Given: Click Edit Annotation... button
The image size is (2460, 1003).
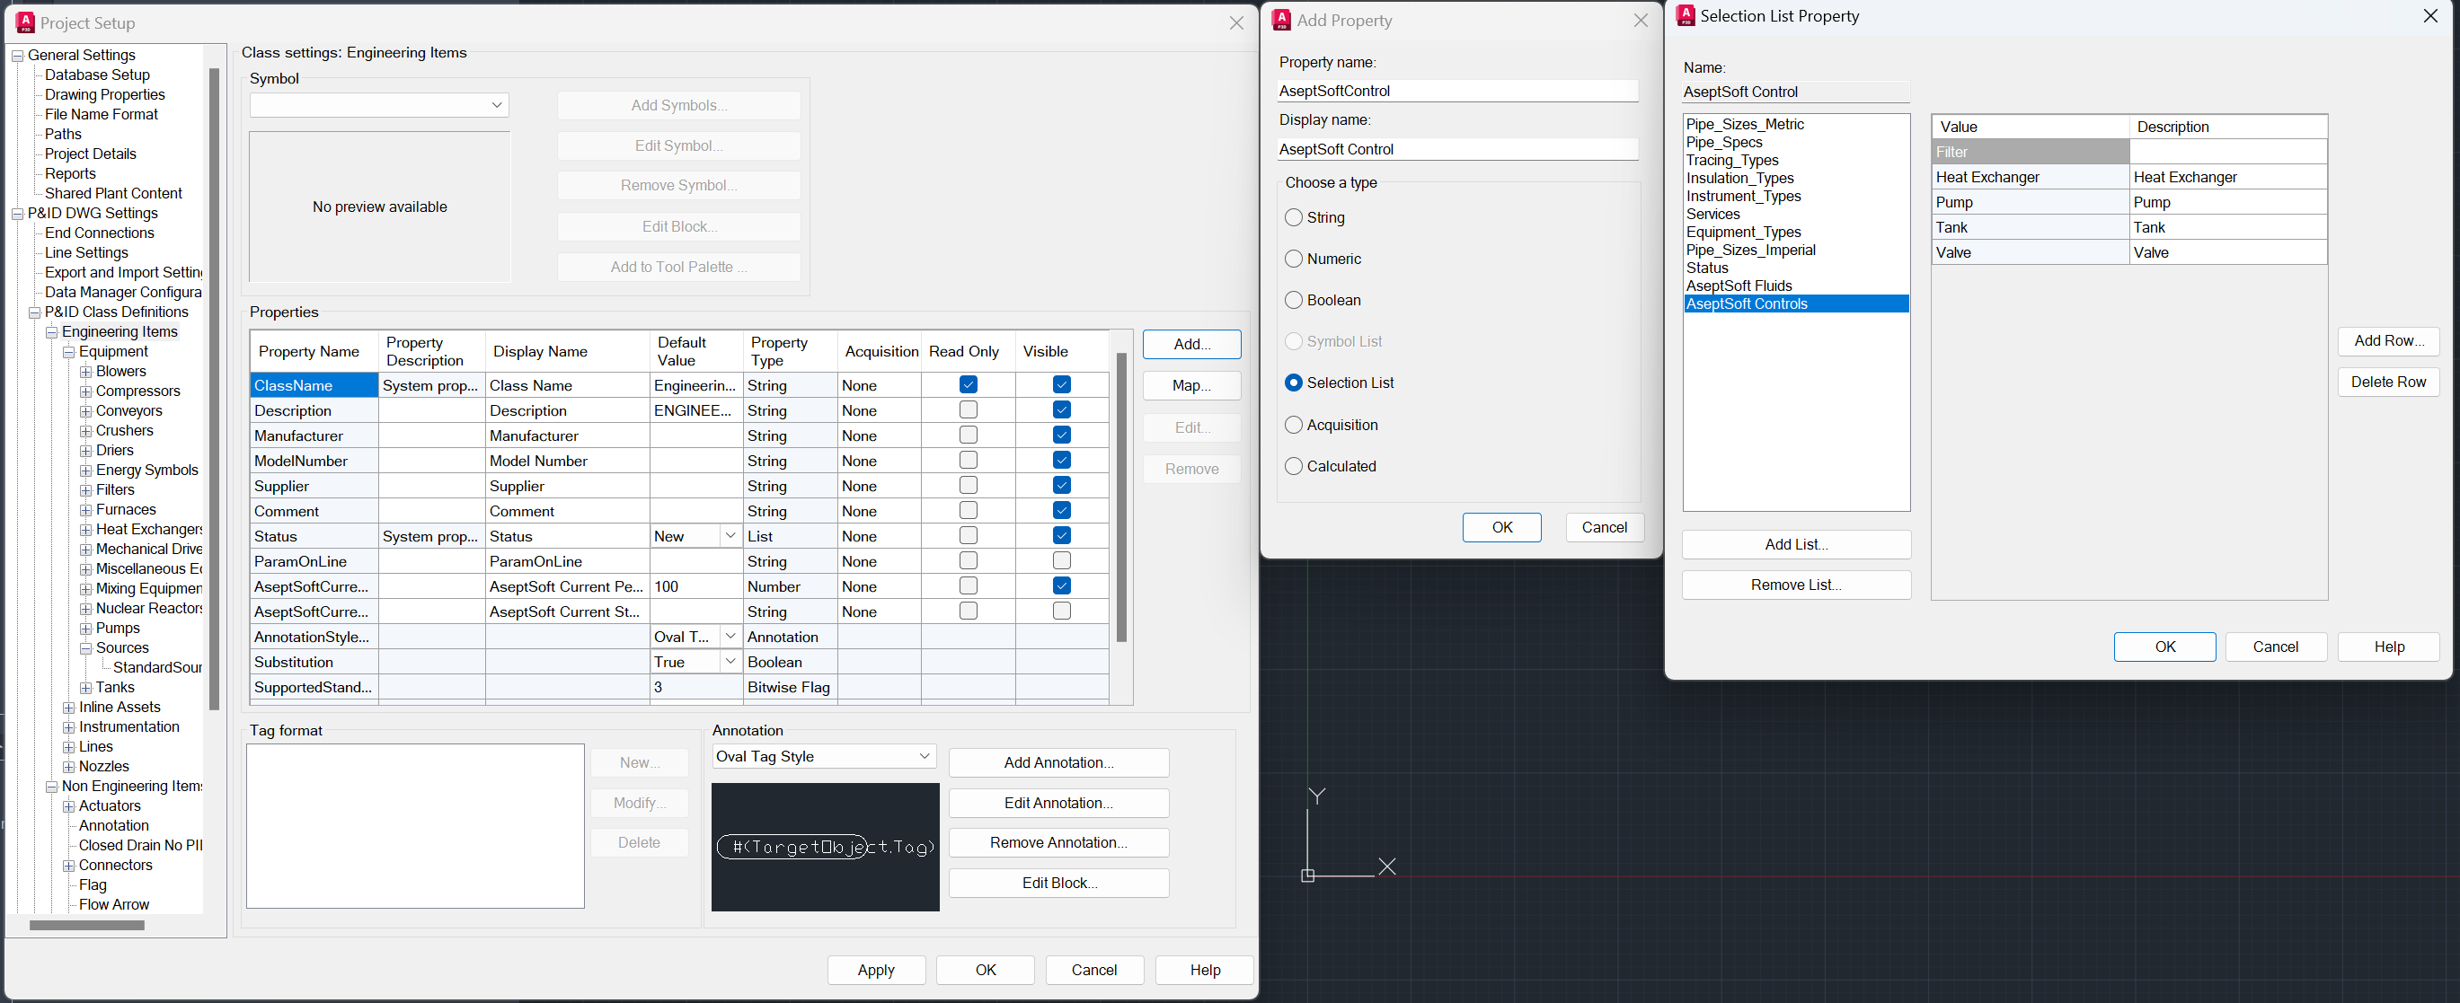Looking at the screenshot, I should 1059,803.
